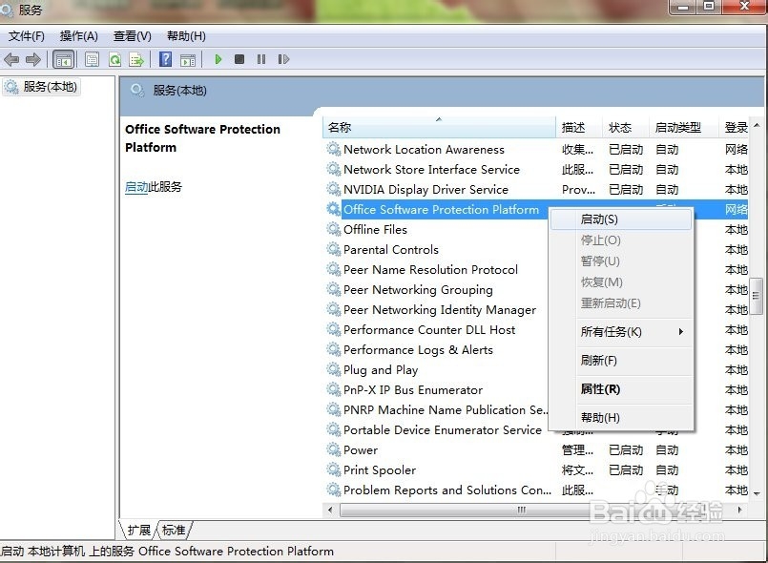The image size is (768, 563).
Task: Sort by the 状态 column header
Action: (x=626, y=128)
